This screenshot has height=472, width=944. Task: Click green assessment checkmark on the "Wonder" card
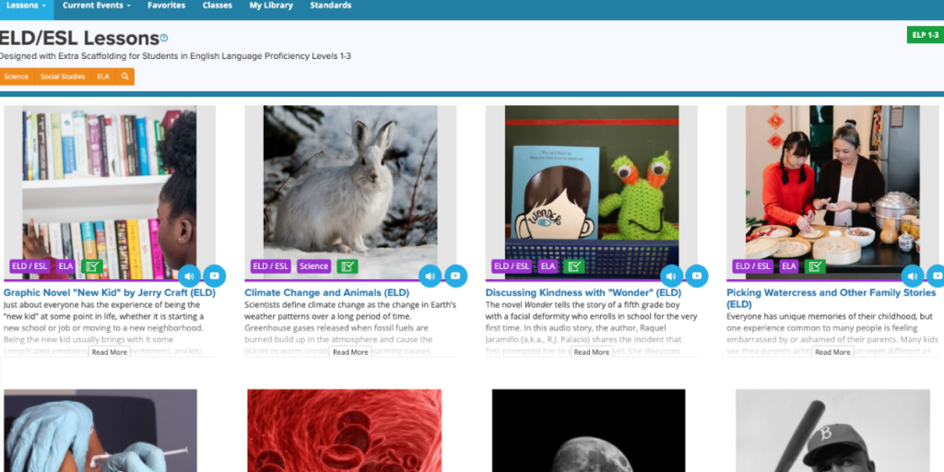click(573, 266)
